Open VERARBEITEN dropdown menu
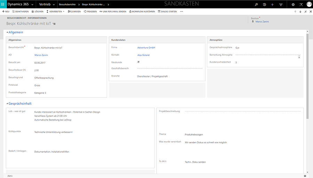The width and height of the screenshot is (313, 178). [56, 11]
